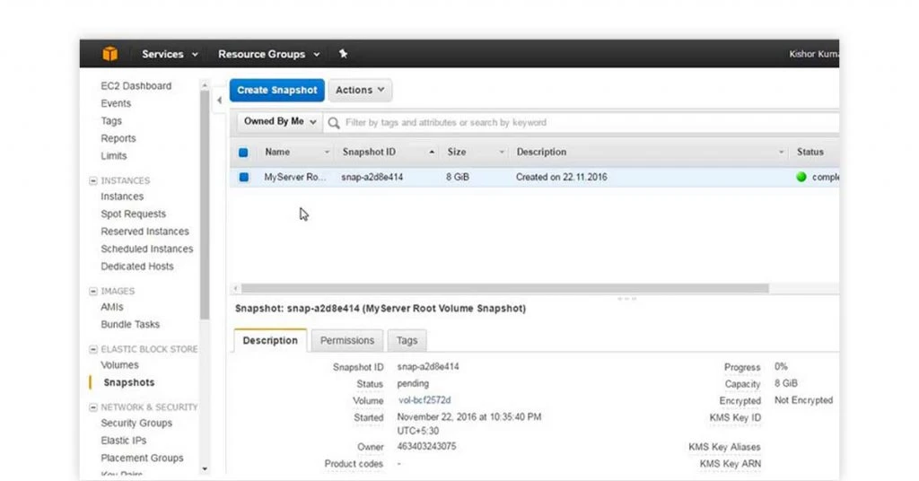
Task: Click the Kishor Kumar account name
Action: point(814,54)
